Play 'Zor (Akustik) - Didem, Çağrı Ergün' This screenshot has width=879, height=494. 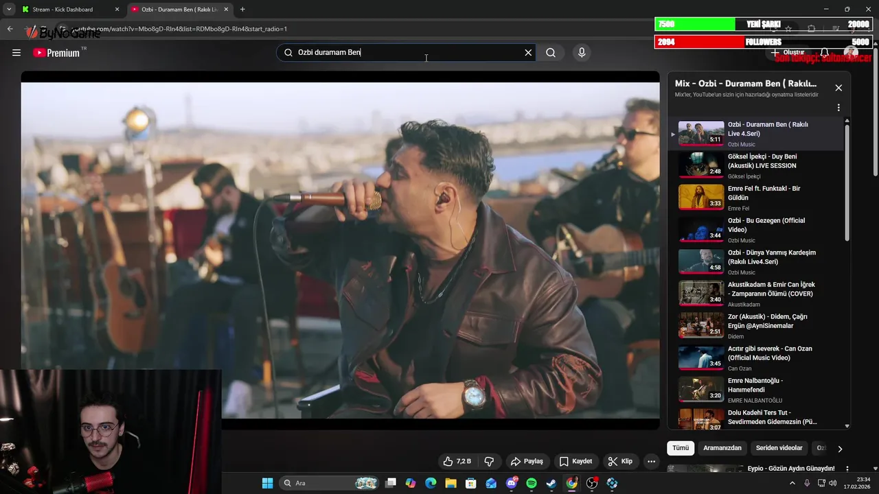click(755, 326)
